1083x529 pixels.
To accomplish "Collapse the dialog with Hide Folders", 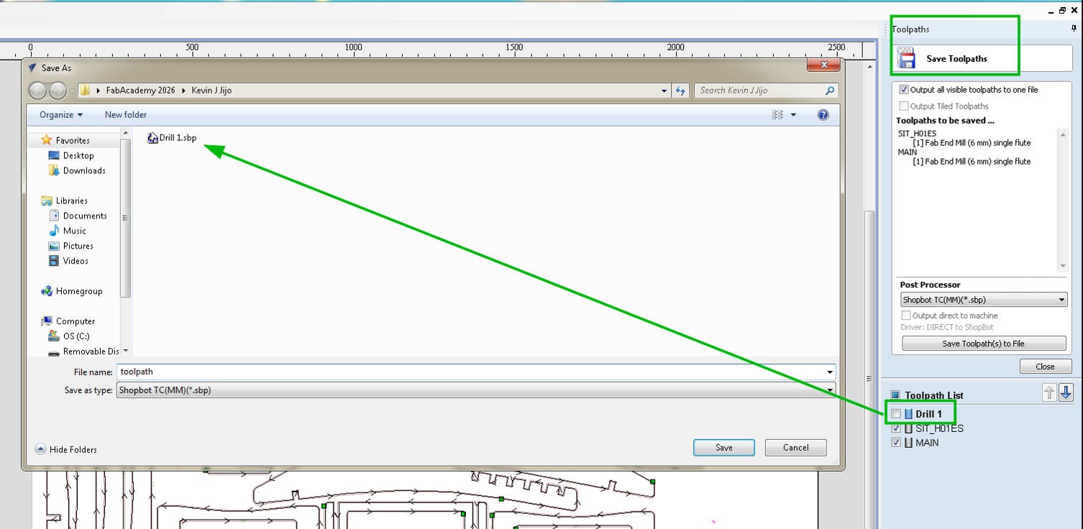I will [66, 449].
